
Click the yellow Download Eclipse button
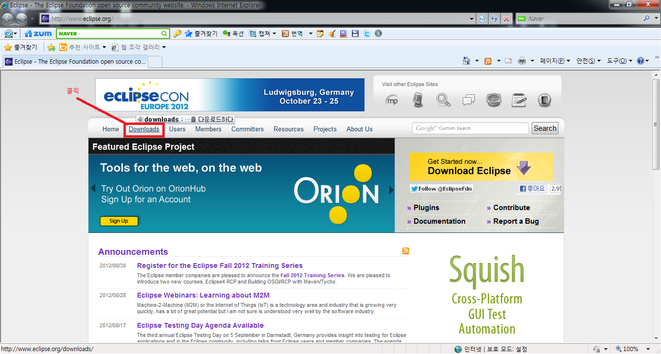click(x=480, y=167)
